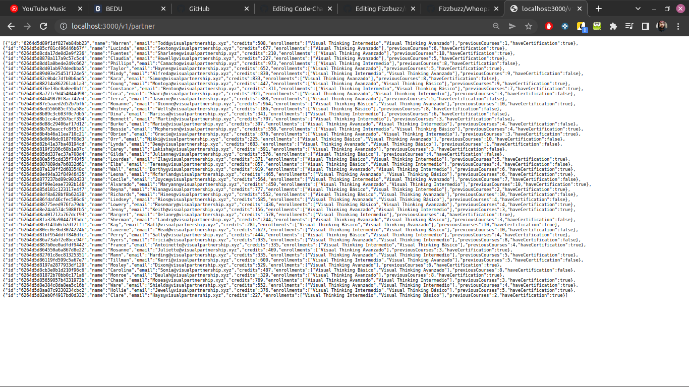
Task: Open a new tab with plus button
Action: click(599, 9)
